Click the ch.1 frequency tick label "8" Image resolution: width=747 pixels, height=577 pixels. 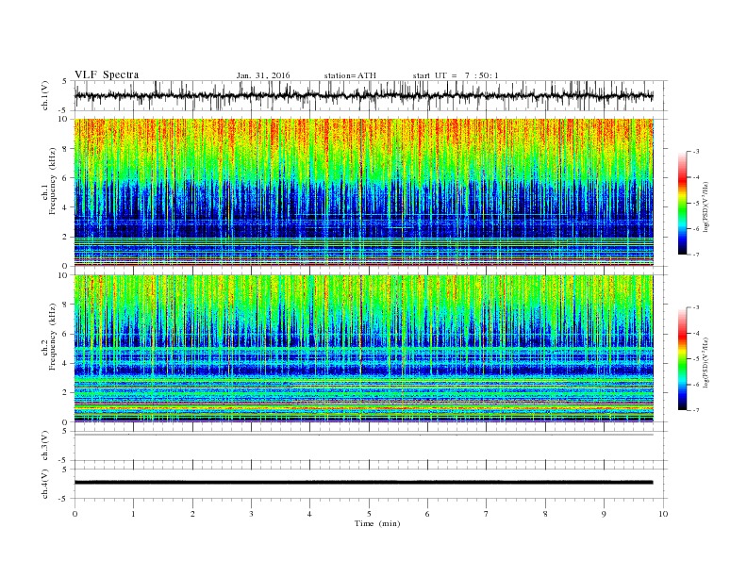66,149
